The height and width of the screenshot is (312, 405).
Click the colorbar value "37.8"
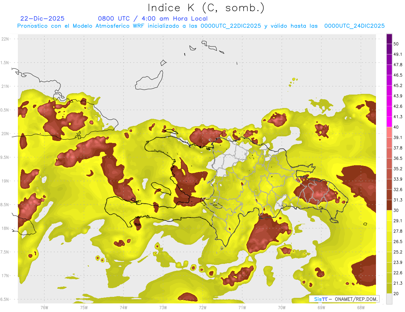[398, 148]
